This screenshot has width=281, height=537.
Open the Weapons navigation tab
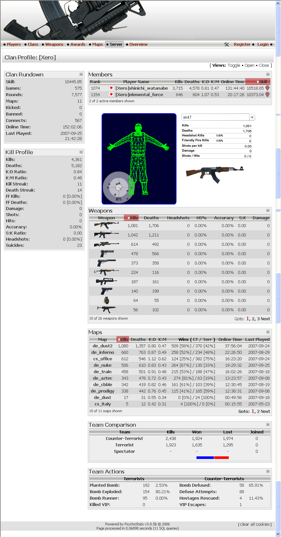(54, 45)
